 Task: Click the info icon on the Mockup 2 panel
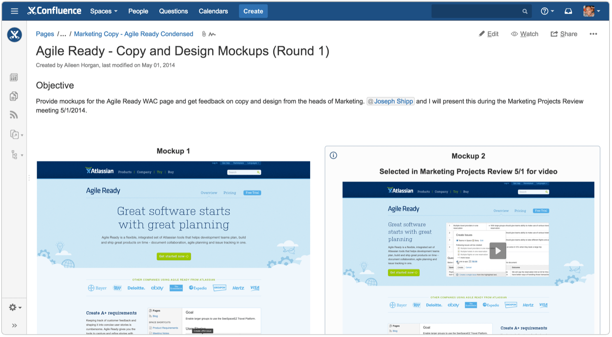(x=333, y=155)
